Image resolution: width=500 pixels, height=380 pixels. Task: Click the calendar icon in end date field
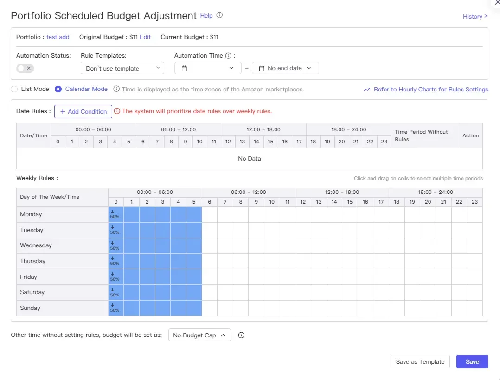coord(262,68)
